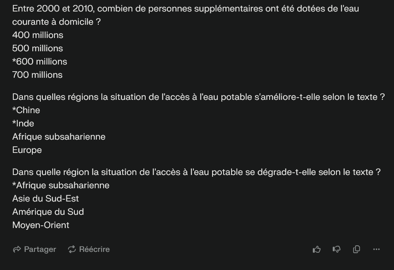This screenshot has width=394, height=270.
Task: Click the question about 2000 et 2010
Action: (185, 15)
